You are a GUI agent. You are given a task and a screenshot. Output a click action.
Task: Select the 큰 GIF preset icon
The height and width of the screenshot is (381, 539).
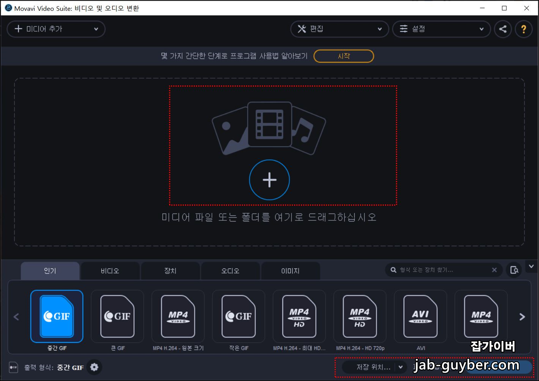pyautogui.click(x=117, y=316)
